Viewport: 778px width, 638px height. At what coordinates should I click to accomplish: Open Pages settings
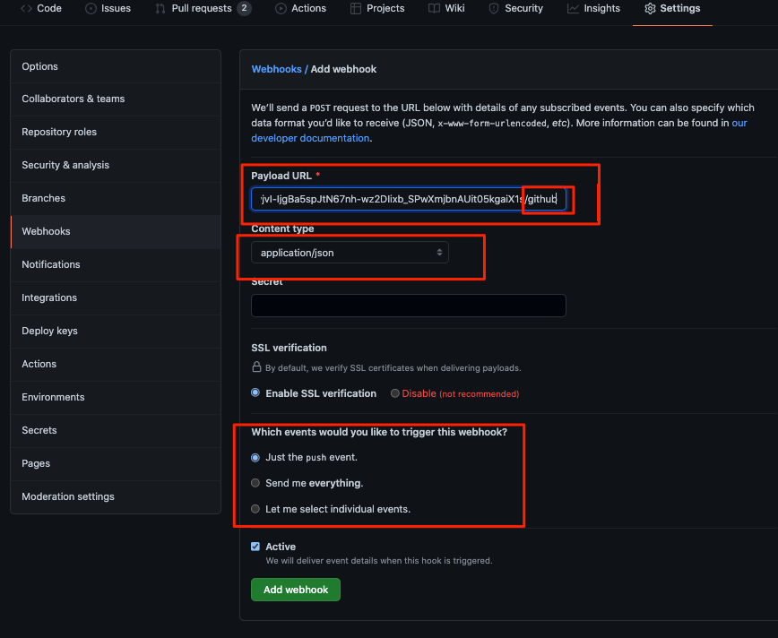coord(116,463)
